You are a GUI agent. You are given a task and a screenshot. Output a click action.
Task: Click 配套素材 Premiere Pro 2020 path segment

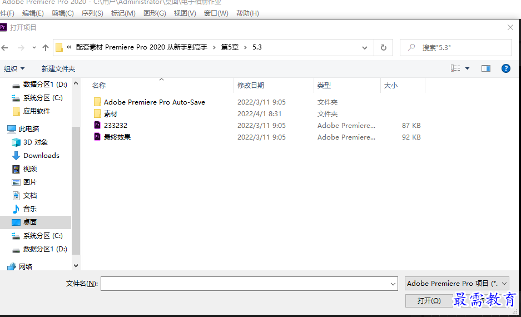[x=142, y=47]
